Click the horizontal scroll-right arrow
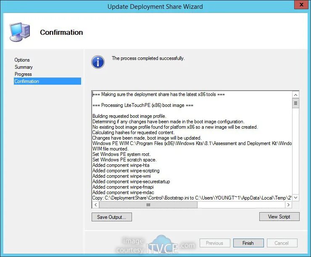Image resolution: width=311 pixels, height=257 pixels. [x=288, y=205]
